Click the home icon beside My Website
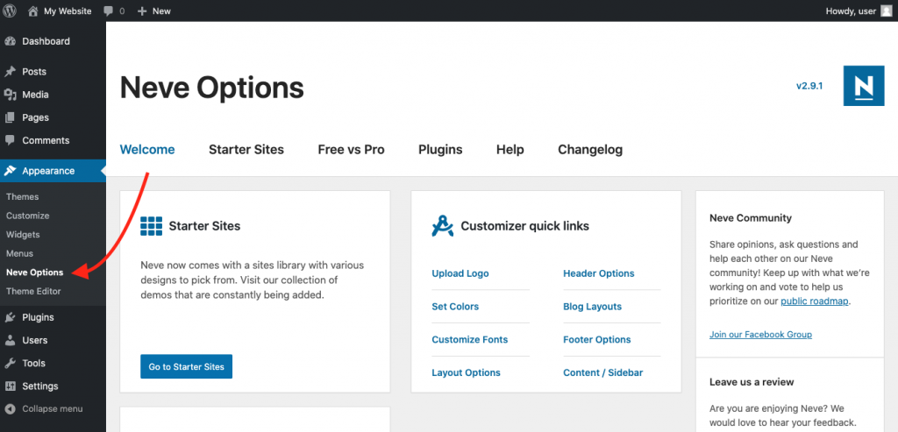Image resolution: width=898 pixels, height=432 pixels. point(33,11)
